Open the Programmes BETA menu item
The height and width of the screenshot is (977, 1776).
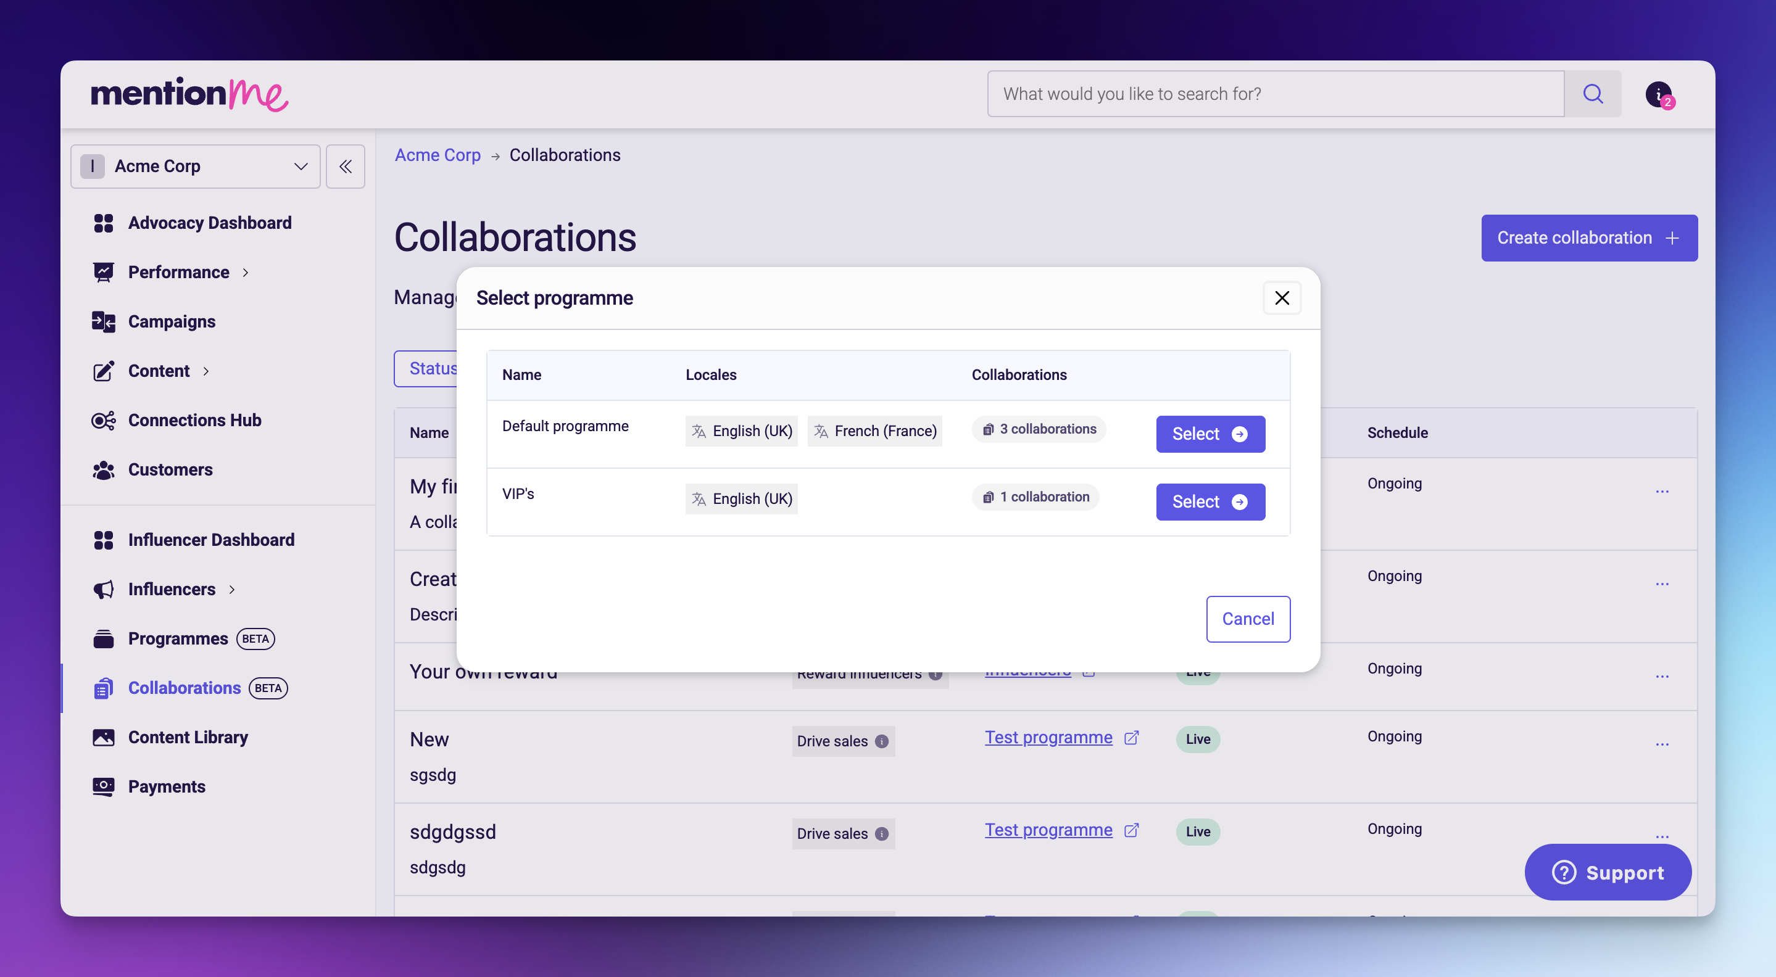pyautogui.click(x=177, y=639)
